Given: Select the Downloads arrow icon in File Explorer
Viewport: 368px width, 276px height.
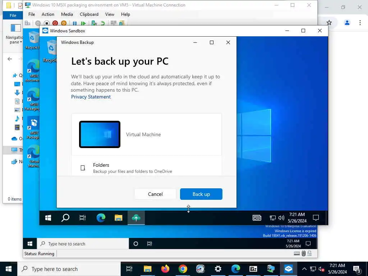Looking at the screenshot, I should point(17,92).
